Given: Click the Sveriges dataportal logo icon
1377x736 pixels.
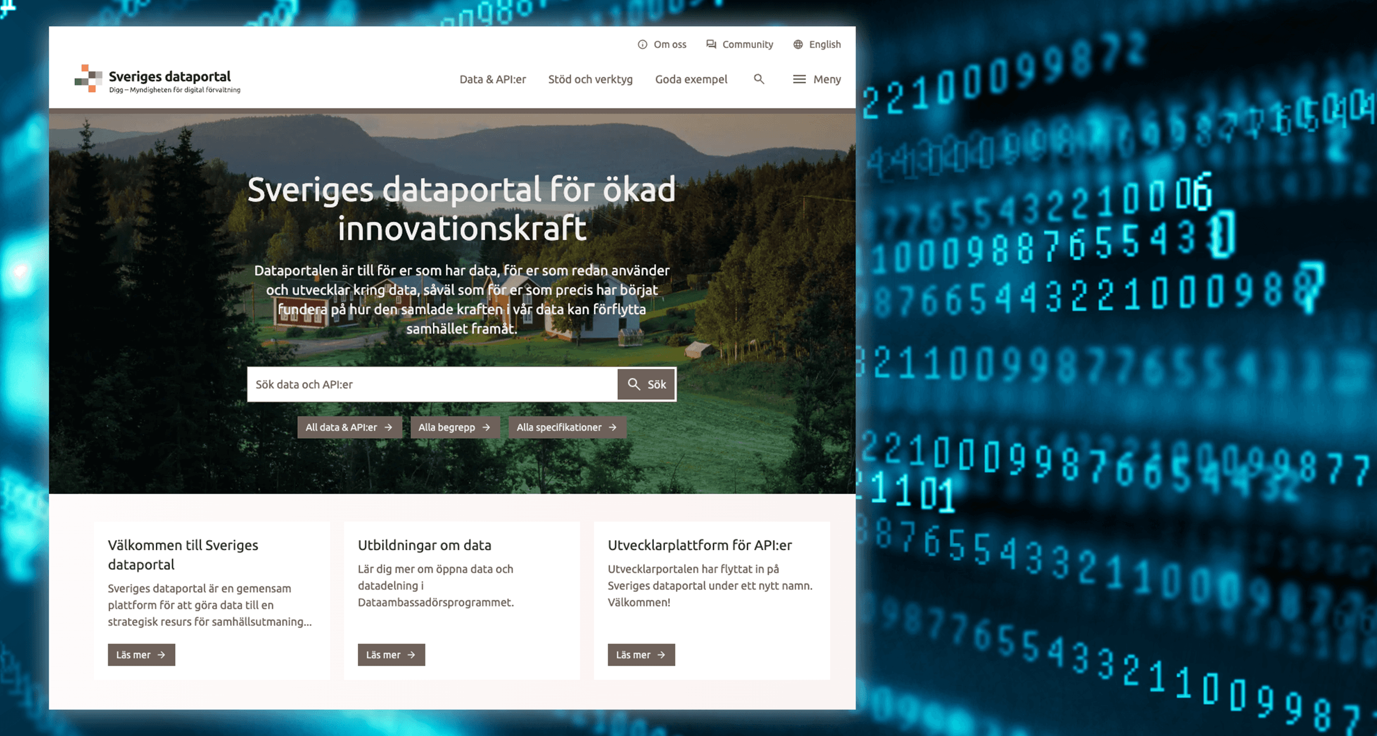Looking at the screenshot, I should tap(85, 78).
